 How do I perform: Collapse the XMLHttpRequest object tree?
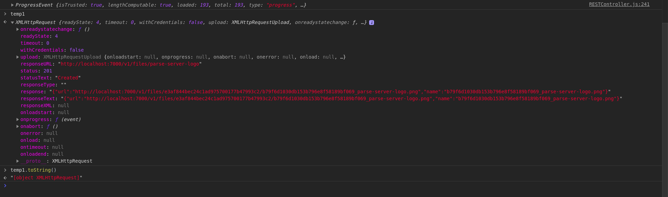[x=13, y=23]
